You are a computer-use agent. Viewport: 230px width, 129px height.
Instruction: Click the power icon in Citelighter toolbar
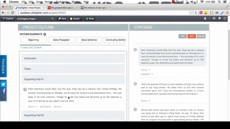coord(225,18)
